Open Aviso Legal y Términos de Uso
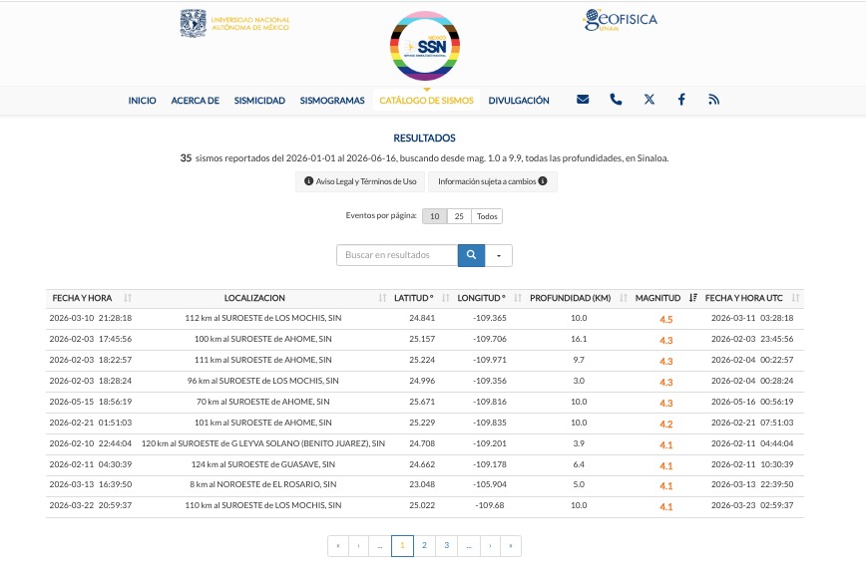This screenshot has width=866, height=570. point(360,181)
